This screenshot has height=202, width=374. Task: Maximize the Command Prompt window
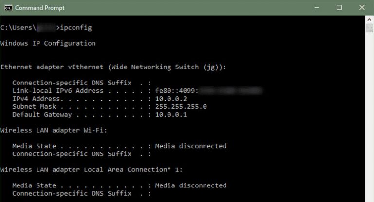pyautogui.click(x=339, y=8)
